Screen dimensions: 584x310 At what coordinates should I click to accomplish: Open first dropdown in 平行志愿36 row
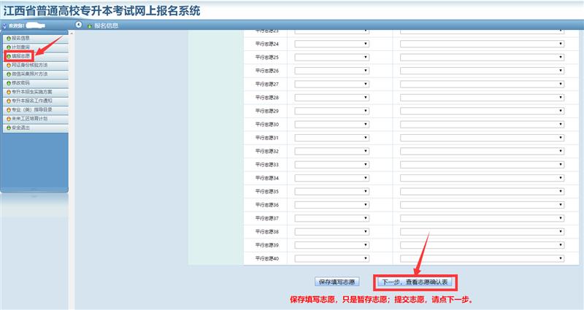tap(332, 205)
